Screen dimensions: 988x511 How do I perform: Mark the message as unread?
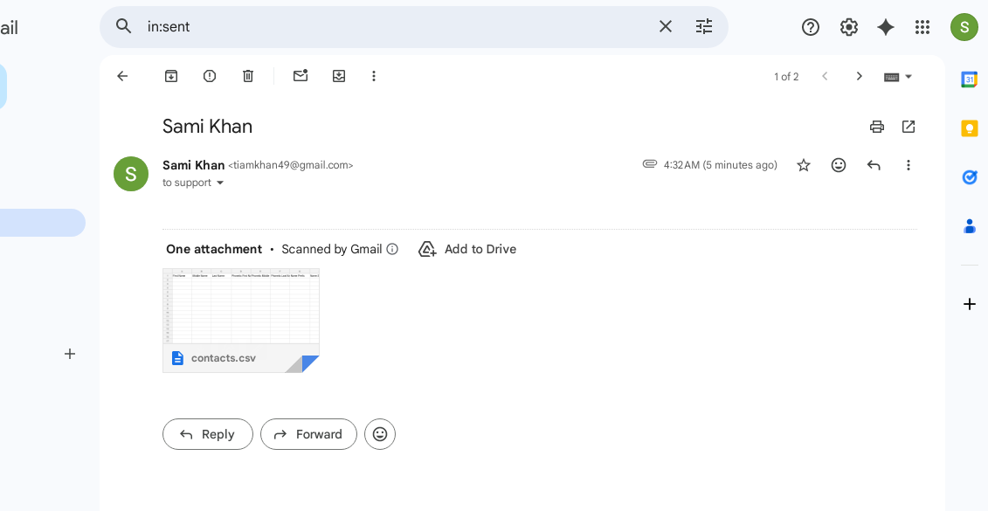coord(301,76)
